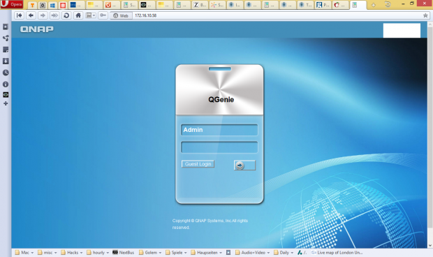
Task: Click the unlabeled square bookmark icon
Action: [x=228, y=253]
